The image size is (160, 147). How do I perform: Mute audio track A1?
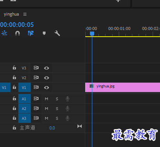pyautogui.click(x=46, y=99)
